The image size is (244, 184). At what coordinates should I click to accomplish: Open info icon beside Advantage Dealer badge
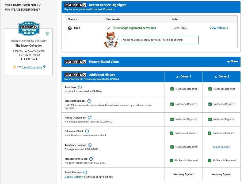coord(48,34)
